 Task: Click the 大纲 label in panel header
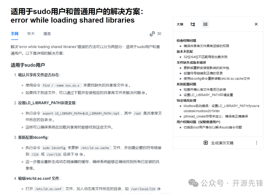180,24
